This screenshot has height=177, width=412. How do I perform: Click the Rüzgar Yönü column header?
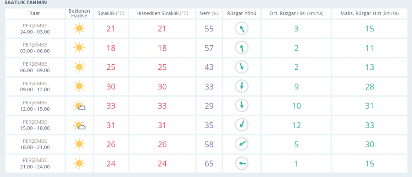click(x=241, y=13)
